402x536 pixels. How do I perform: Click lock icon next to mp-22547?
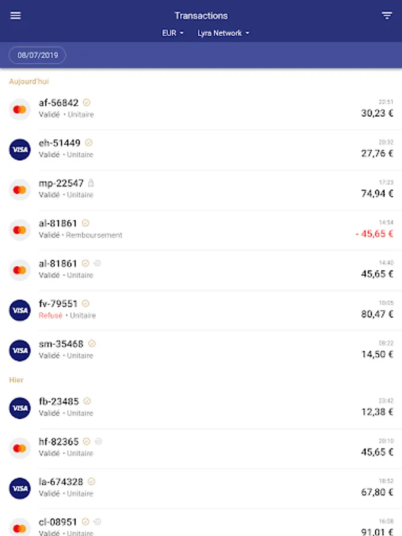(x=91, y=183)
